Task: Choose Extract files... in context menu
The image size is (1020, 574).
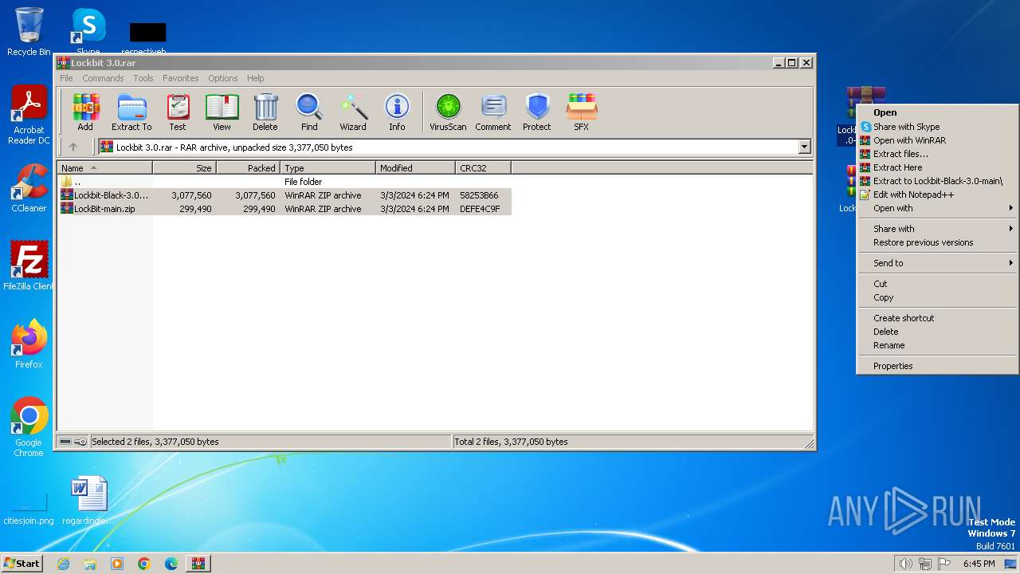Action: point(937,154)
